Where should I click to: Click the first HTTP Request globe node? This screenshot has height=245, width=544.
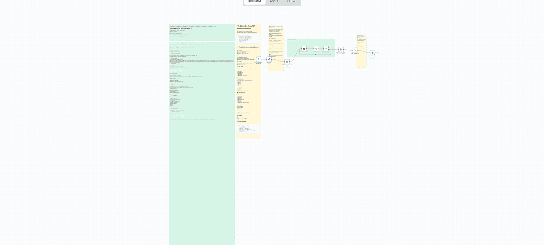point(287,62)
